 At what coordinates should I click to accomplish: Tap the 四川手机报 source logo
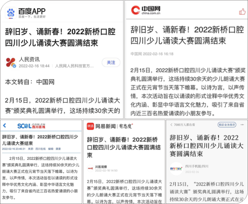click(x=176, y=168)
